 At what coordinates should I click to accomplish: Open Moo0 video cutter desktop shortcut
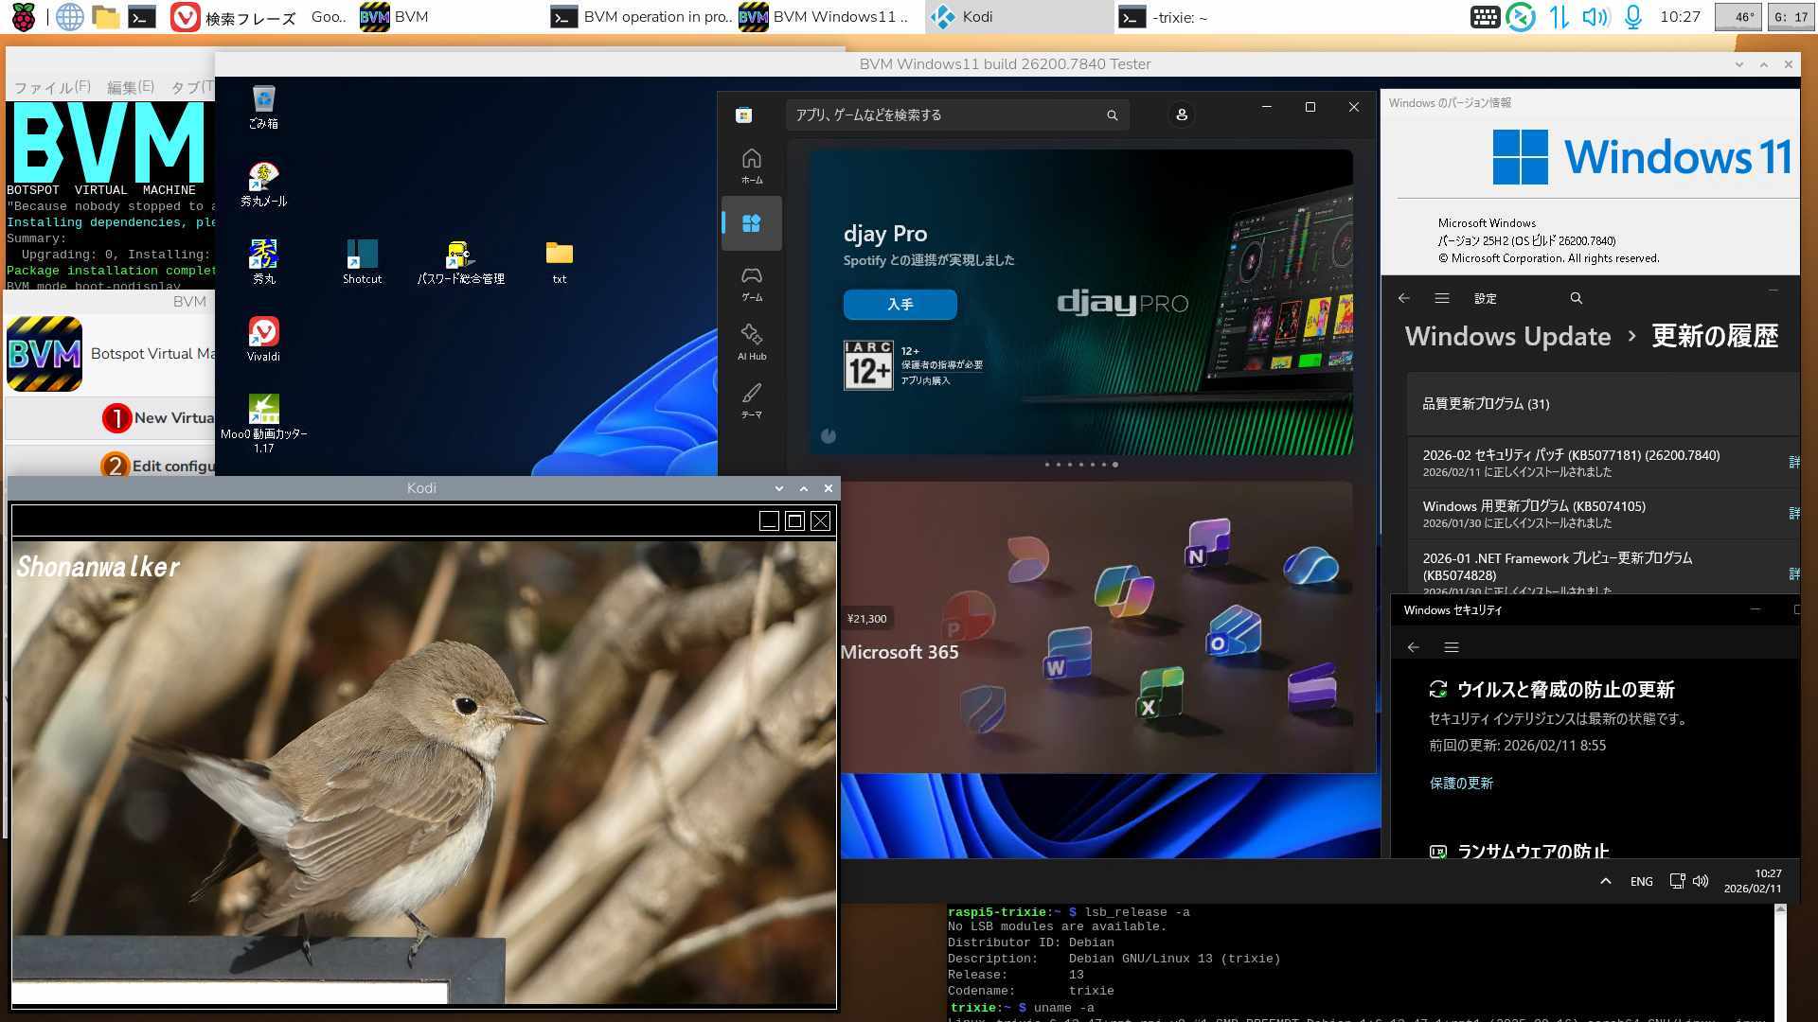tap(263, 421)
